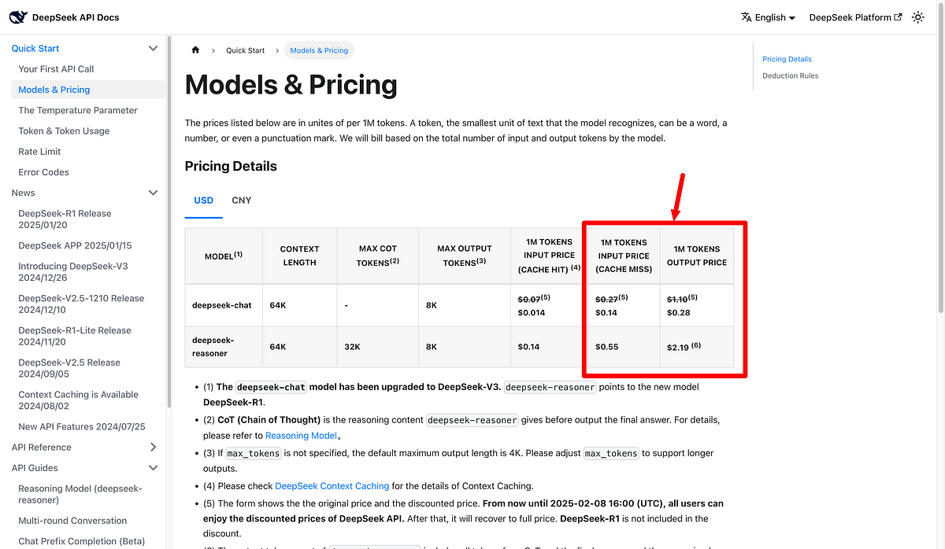The width and height of the screenshot is (945, 549).
Task: Switch to the CNY pricing tab
Action: pos(242,201)
